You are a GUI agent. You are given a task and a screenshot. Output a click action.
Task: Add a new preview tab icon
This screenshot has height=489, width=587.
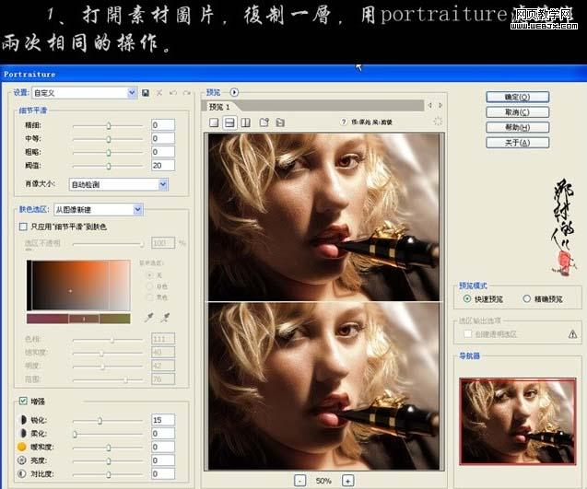(264, 122)
